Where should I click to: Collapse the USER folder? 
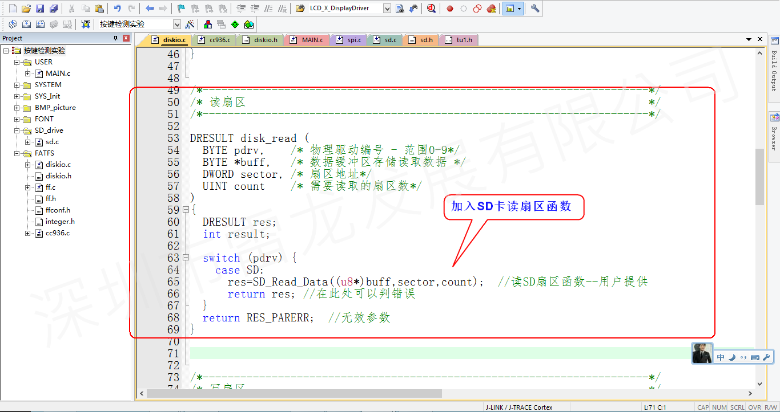pyautogui.click(x=17, y=62)
